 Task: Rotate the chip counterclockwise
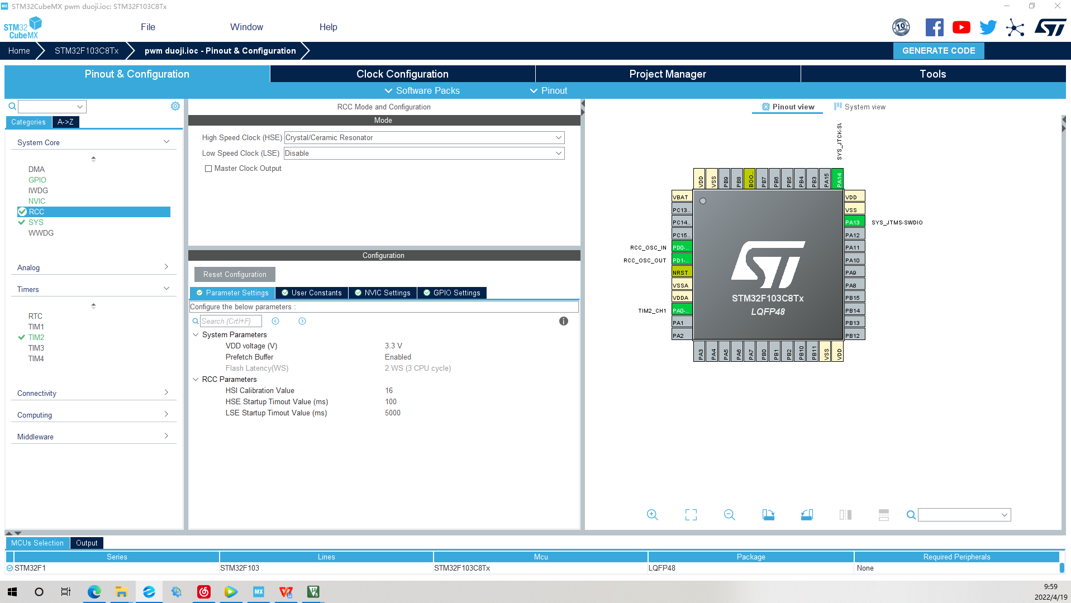point(807,514)
